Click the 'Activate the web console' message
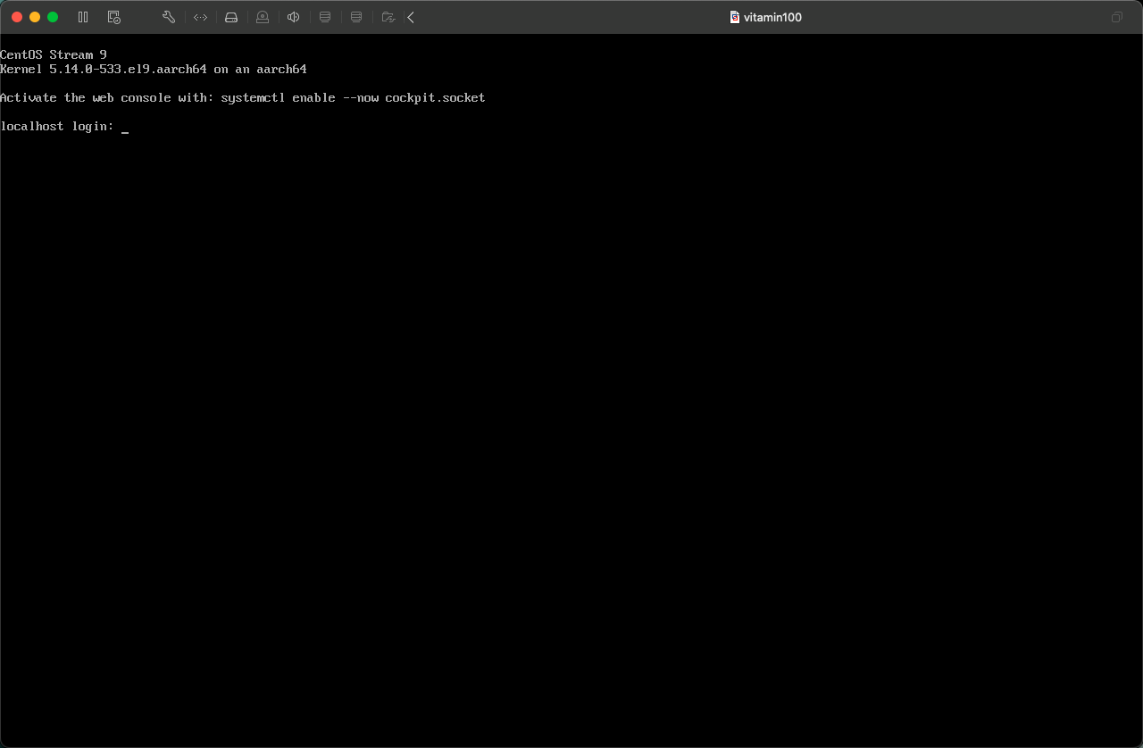This screenshot has width=1143, height=748. (243, 98)
